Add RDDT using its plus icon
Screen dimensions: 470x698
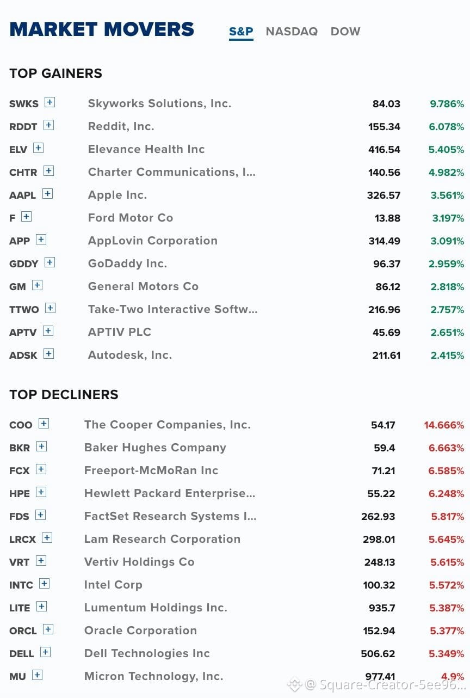[x=48, y=125]
